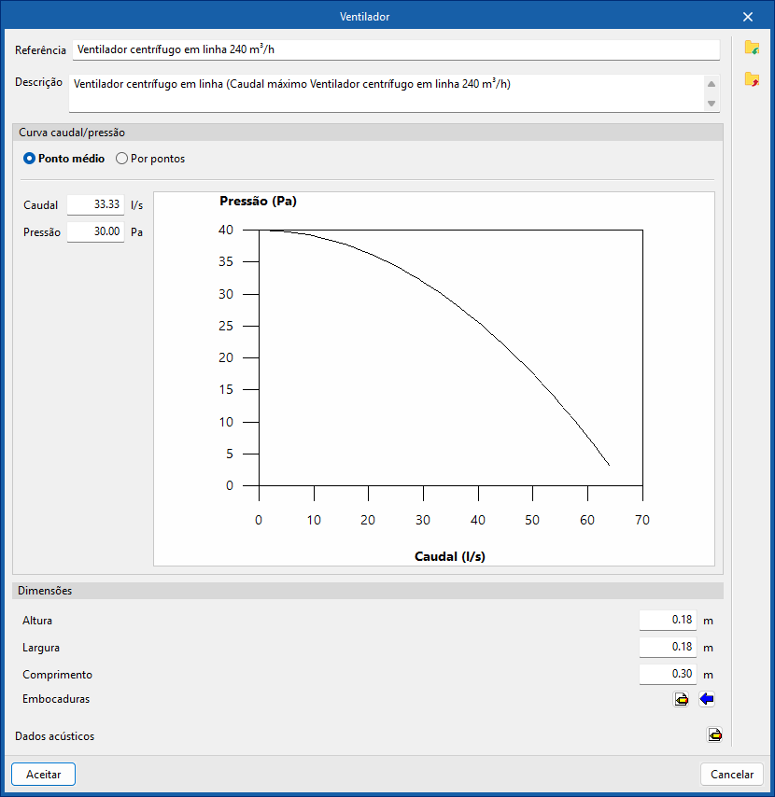The image size is (775, 797).
Task: Click the Altura dimension field
Action: (x=668, y=620)
